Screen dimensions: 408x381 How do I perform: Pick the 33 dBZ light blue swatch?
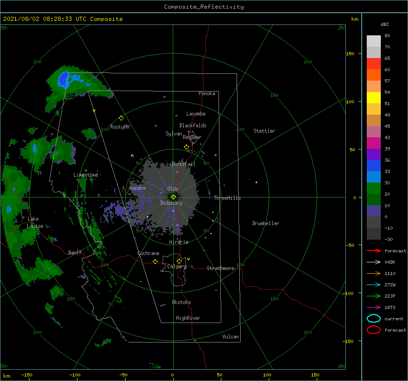[374, 177]
